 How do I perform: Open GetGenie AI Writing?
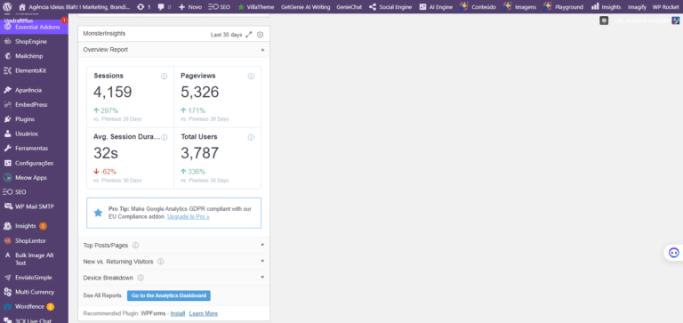point(305,7)
